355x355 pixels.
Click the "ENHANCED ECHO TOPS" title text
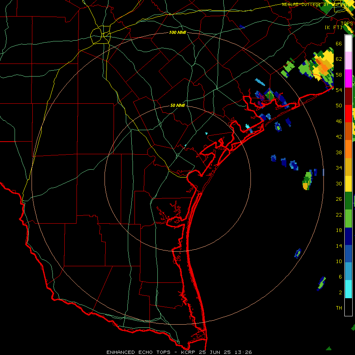(138, 352)
